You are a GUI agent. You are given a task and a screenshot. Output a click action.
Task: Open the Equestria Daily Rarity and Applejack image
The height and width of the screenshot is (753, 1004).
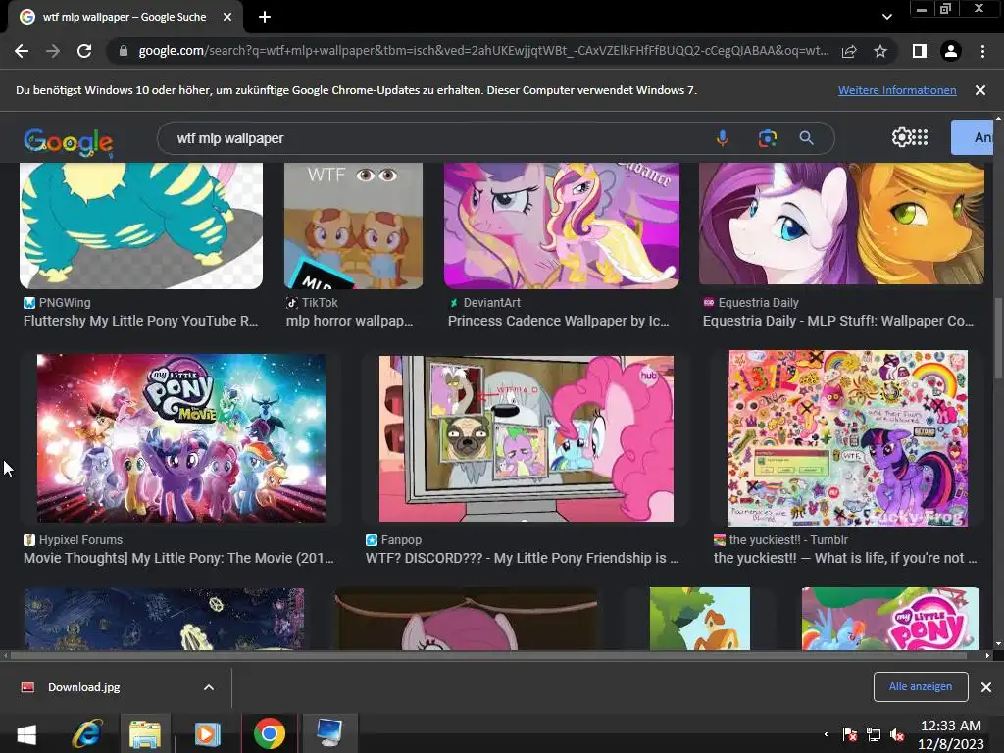tap(841, 224)
